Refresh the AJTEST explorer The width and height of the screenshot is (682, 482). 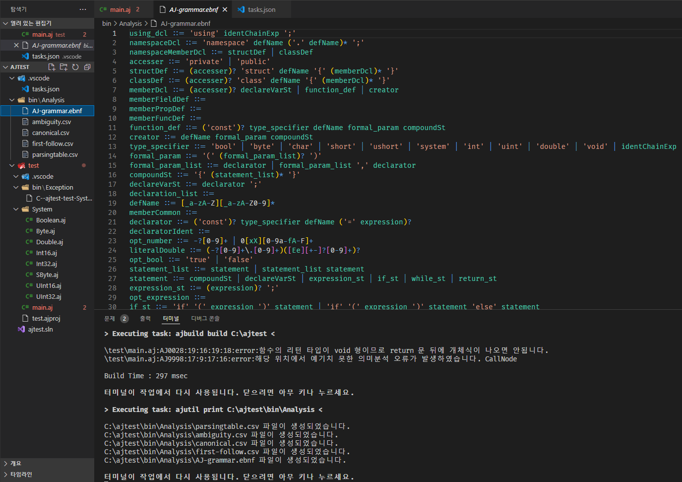click(75, 67)
